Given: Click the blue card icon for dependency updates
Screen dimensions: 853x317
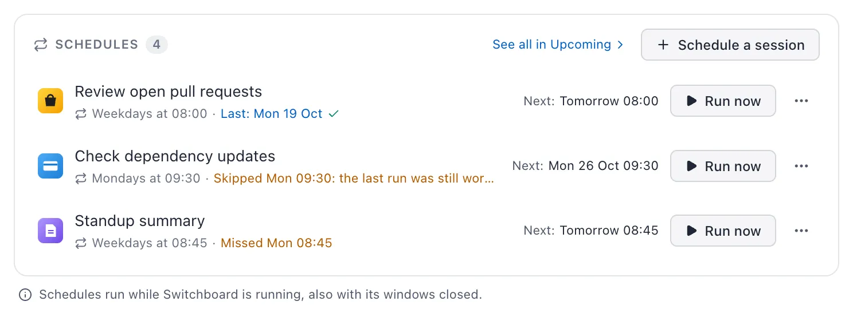Looking at the screenshot, I should 50,166.
